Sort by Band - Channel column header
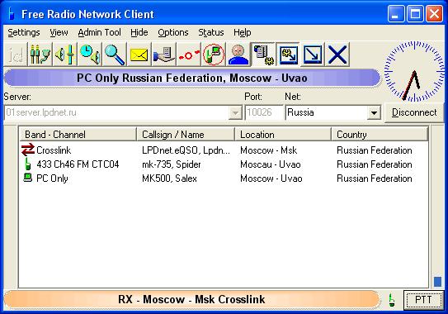 78,134
